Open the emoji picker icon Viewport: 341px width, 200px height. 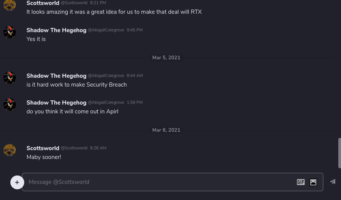coord(313,182)
